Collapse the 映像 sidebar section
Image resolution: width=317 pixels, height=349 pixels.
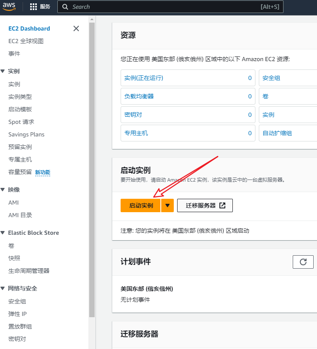(3, 190)
